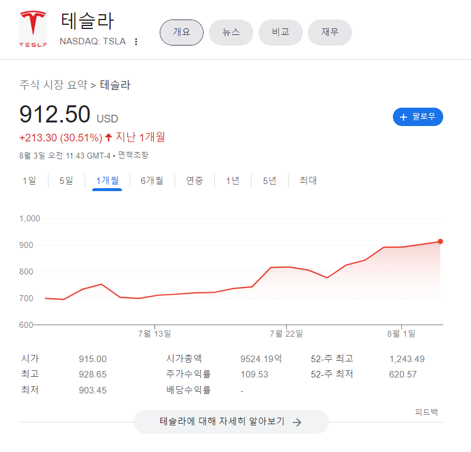Go to the 재무 tab
Image resolution: width=471 pixels, height=452 pixels.
point(330,33)
